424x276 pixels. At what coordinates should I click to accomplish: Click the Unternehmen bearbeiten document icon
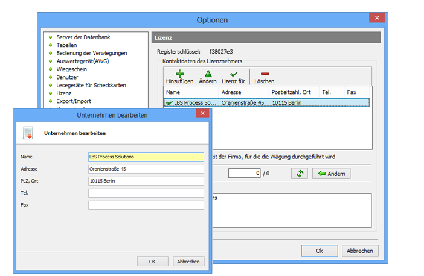point(27,133)
